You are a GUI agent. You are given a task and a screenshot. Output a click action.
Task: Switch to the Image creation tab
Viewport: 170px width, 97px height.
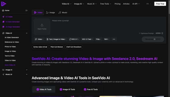[x=50, y=12]
